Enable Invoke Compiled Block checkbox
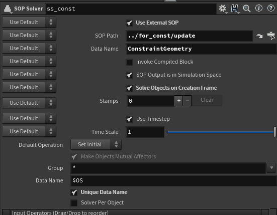Viewport: 277px width, 215px height. 129,62
